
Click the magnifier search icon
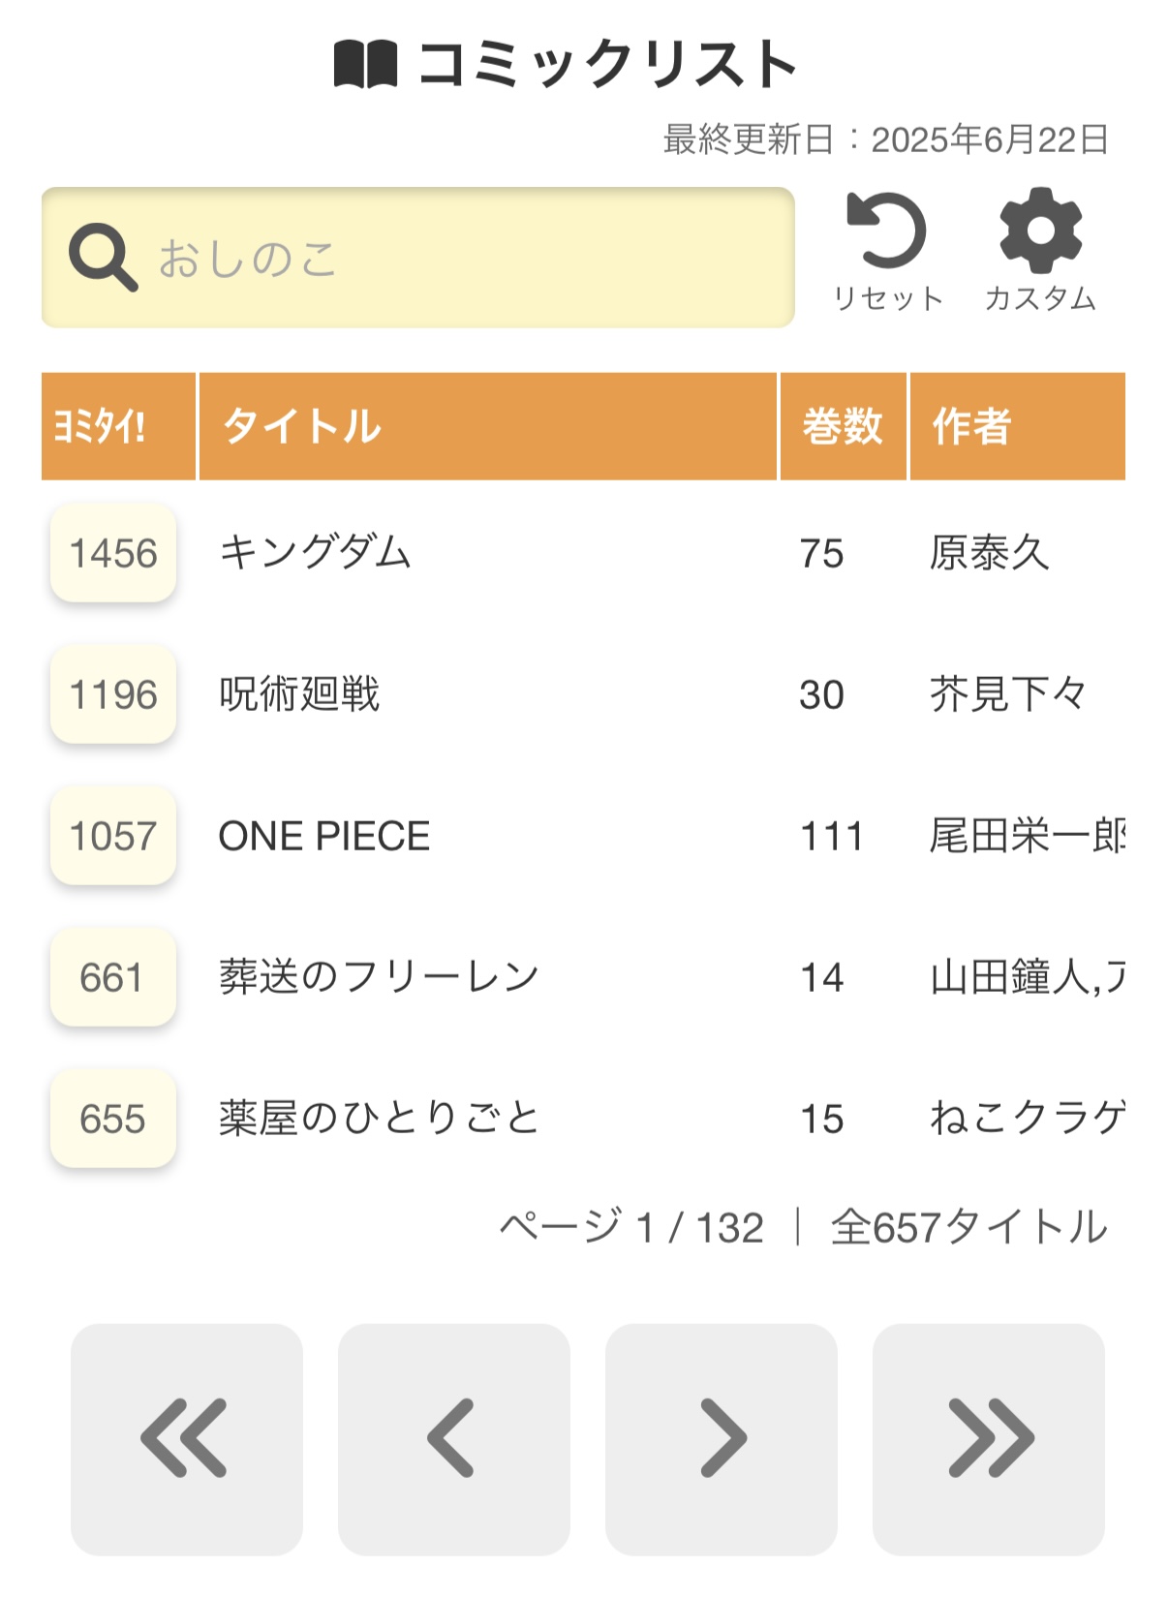[x=103, y=258]
